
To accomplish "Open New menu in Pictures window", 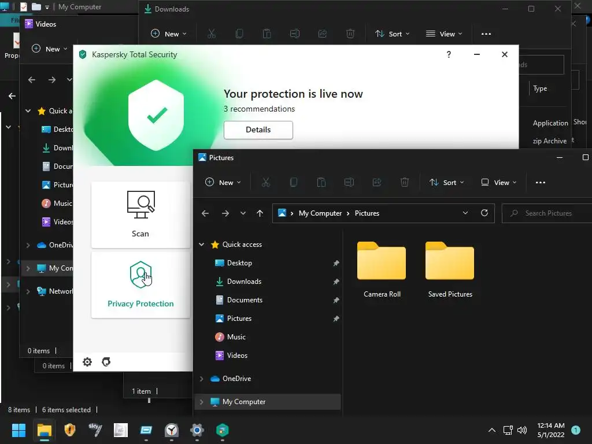I will coord(223,183).
